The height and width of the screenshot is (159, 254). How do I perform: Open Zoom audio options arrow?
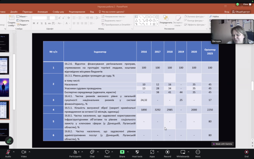pyautogui.click(x=14, y=152)
